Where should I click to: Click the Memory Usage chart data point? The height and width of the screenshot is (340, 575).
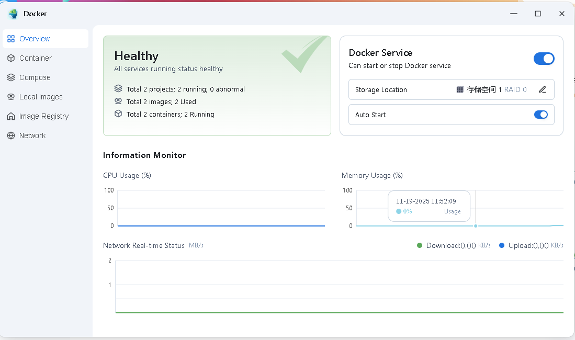click(476, 225)
